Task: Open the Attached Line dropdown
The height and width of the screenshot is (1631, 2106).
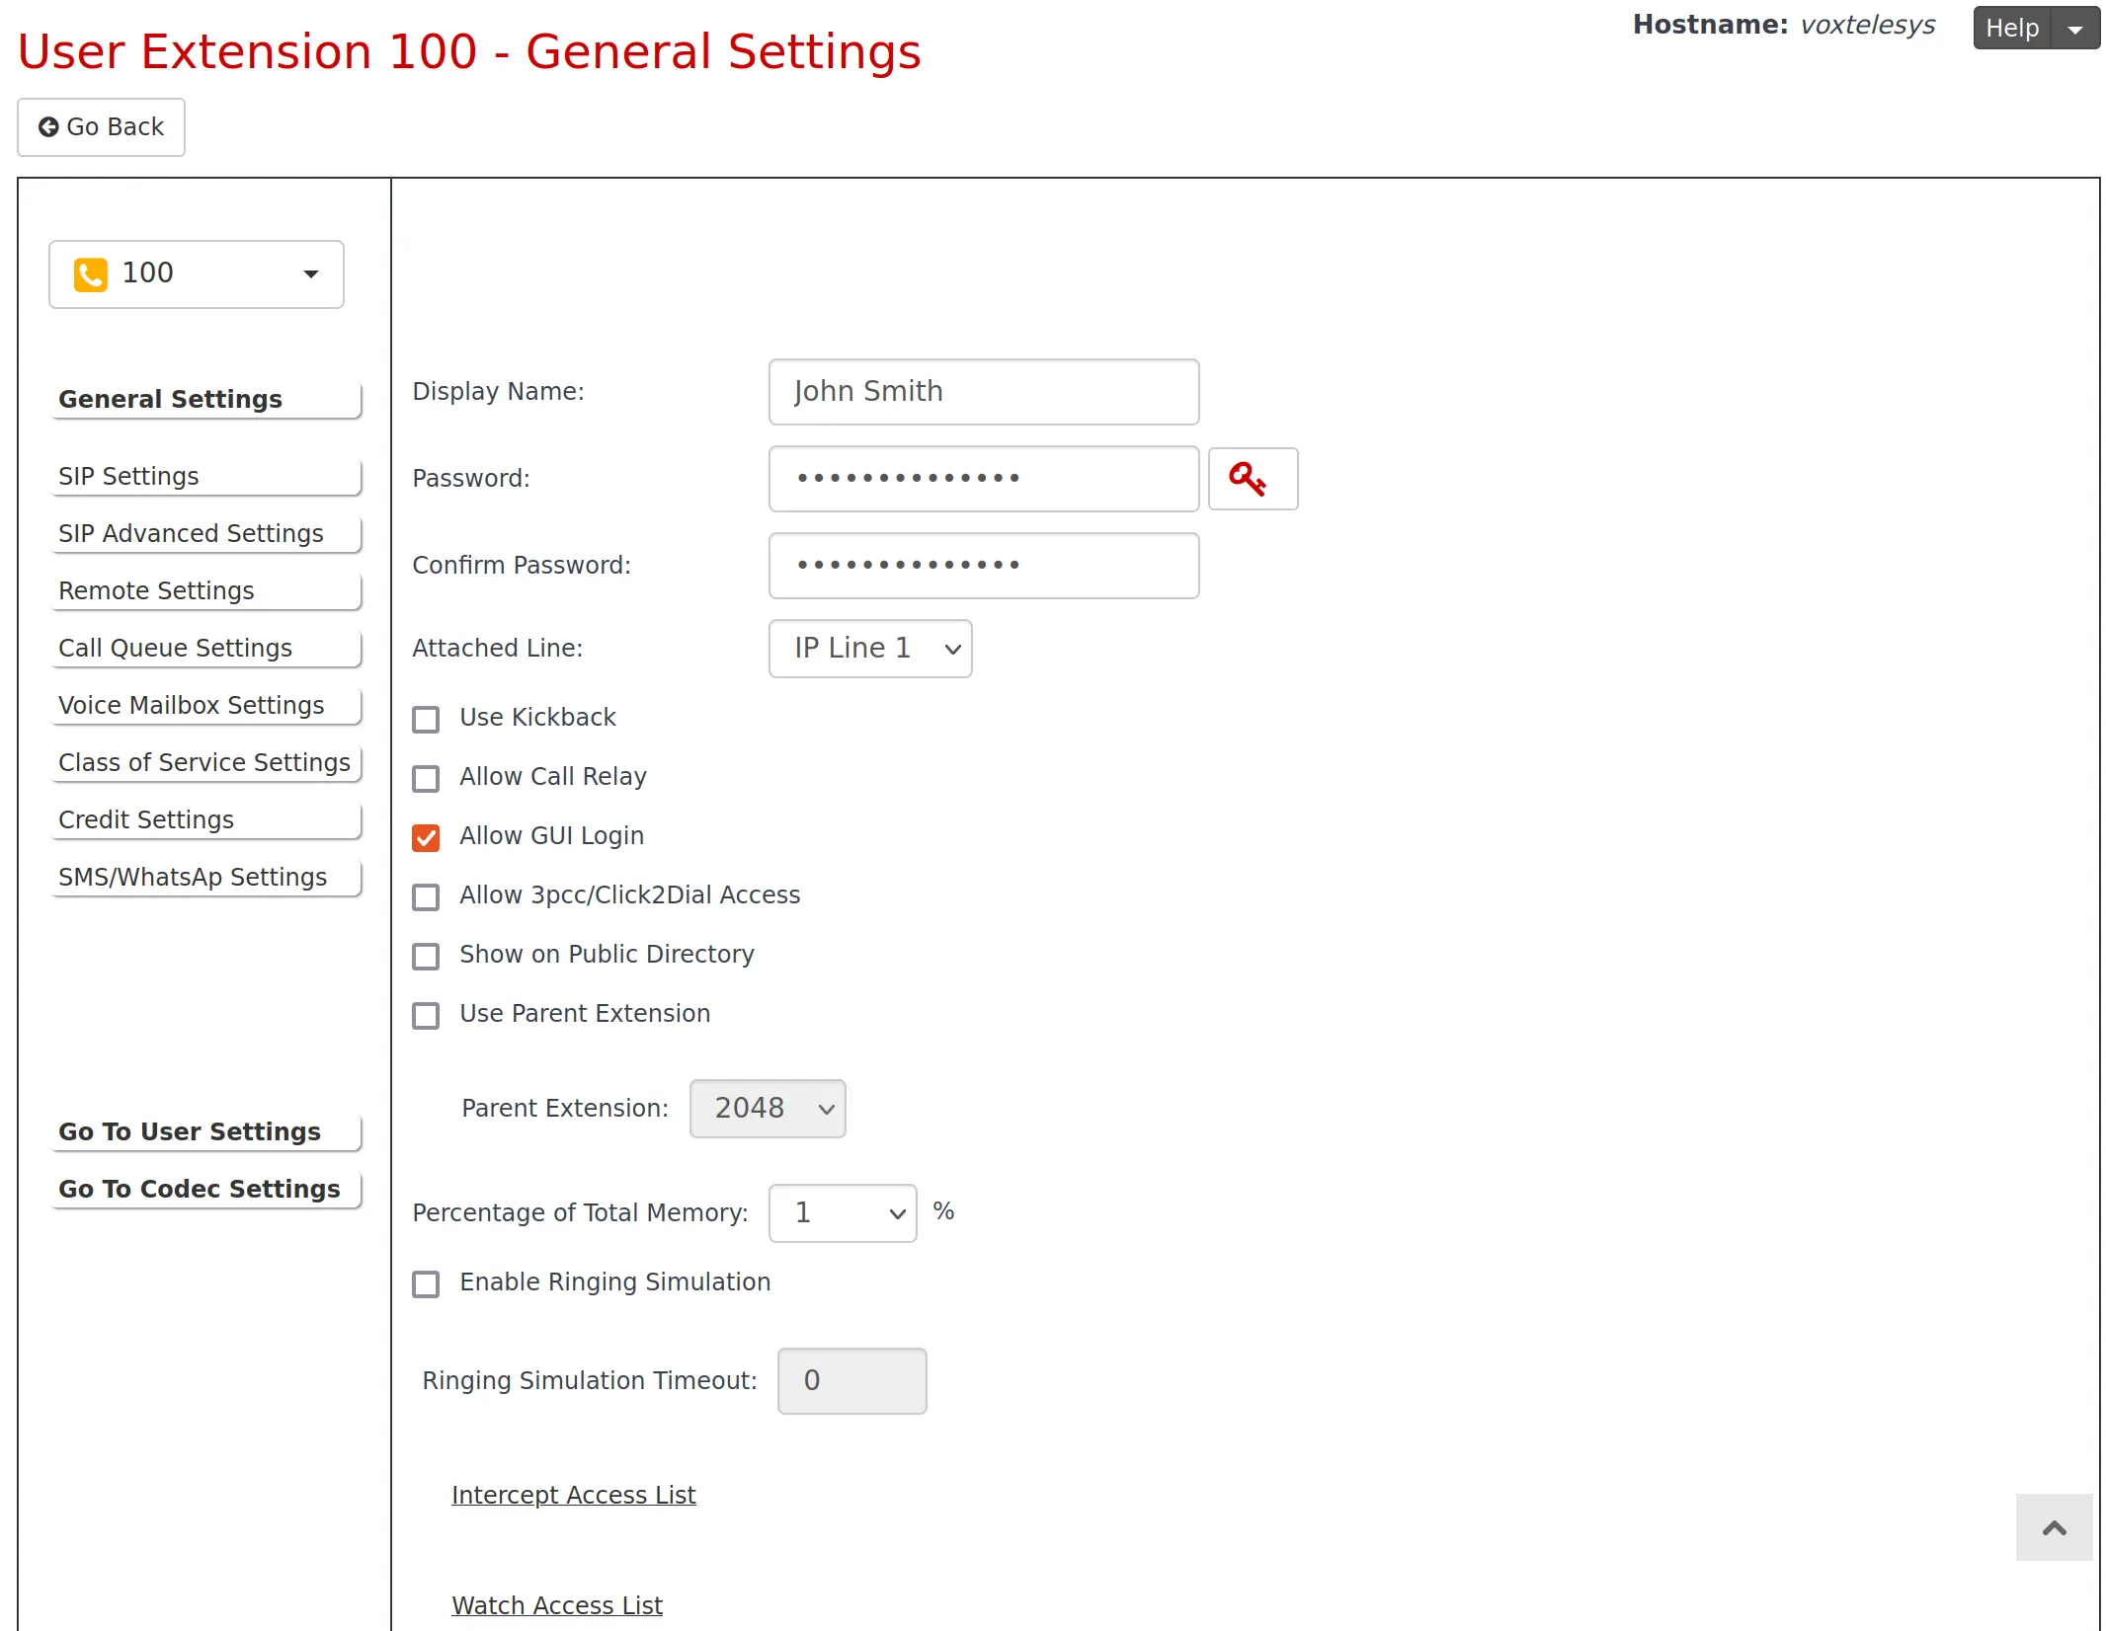Action: [870, 649]
